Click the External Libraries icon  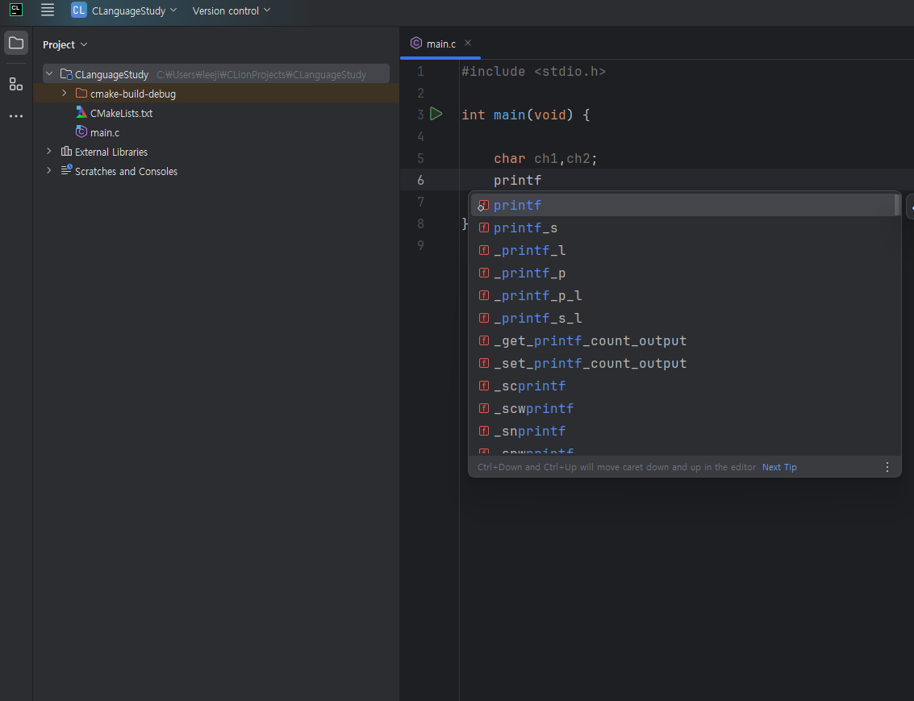pos(66,152)
